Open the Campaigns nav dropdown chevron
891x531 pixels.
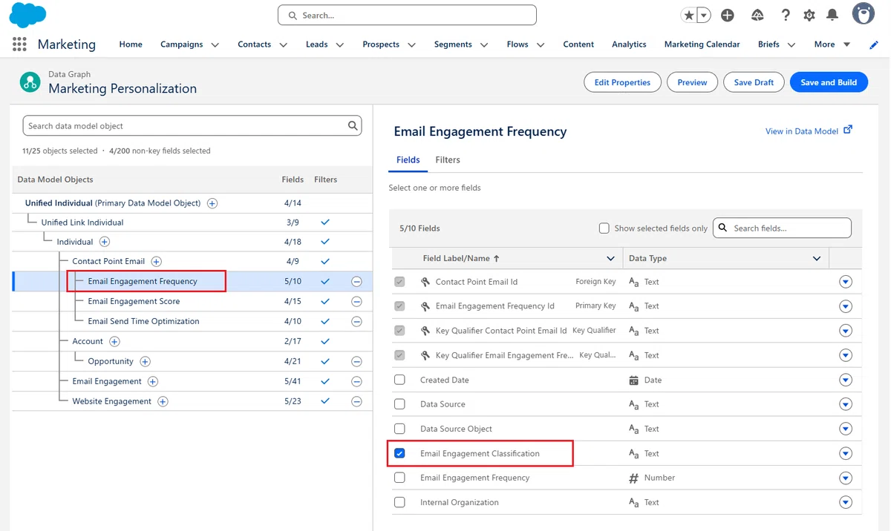[x=215, y=45]
